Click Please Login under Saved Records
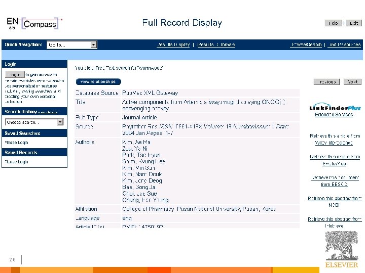This screenshot has height=273, width=365. [16, 162]
